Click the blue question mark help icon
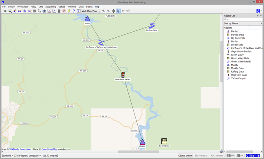The height and width of the screenshot is (159, 264). tap(74, 11)
